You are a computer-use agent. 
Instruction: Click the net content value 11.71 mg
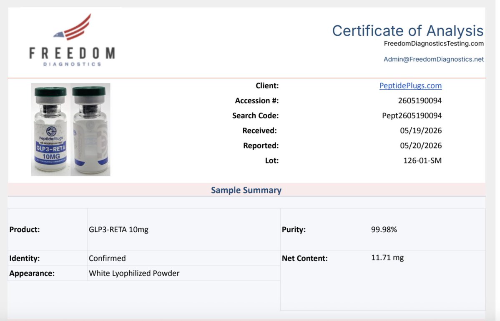[387, 258]
